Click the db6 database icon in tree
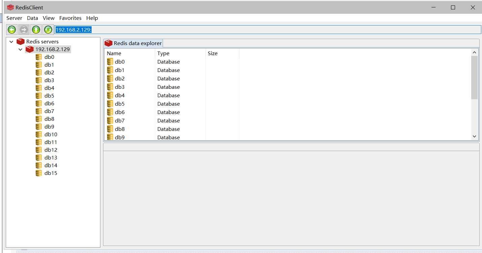The width and height of the screenshot is (482, 253). tap(39, 103)
